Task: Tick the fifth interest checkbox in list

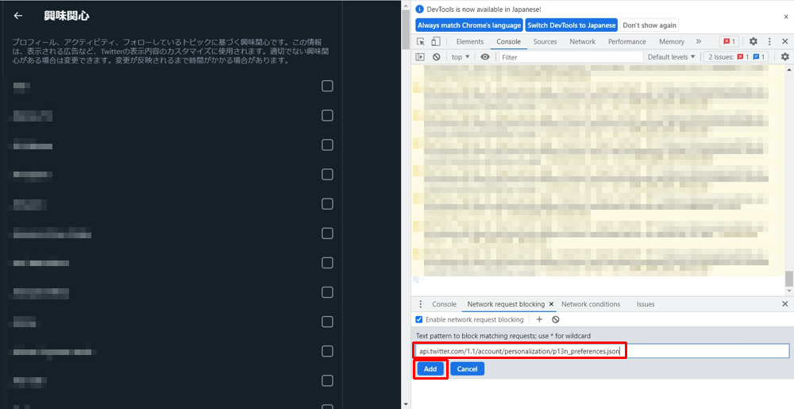Action: (328, 204)
